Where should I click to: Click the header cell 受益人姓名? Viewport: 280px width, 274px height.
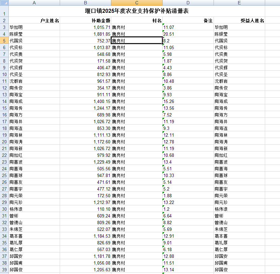point(239,20)
